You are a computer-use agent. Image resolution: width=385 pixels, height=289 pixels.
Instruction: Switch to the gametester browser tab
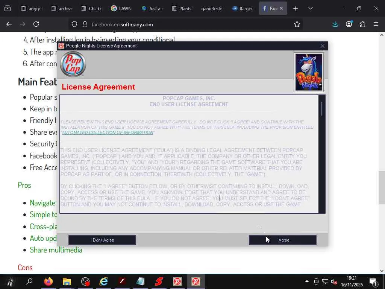point(212,8)
